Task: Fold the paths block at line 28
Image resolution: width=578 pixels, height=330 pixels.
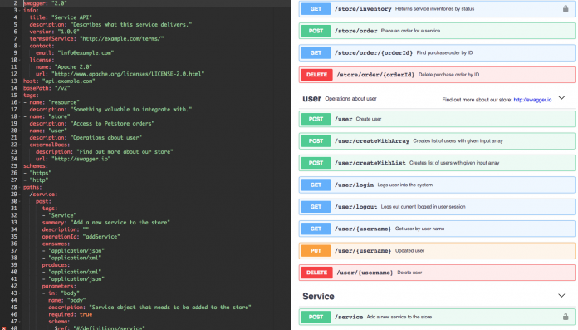Action: (x=20, y=187)
